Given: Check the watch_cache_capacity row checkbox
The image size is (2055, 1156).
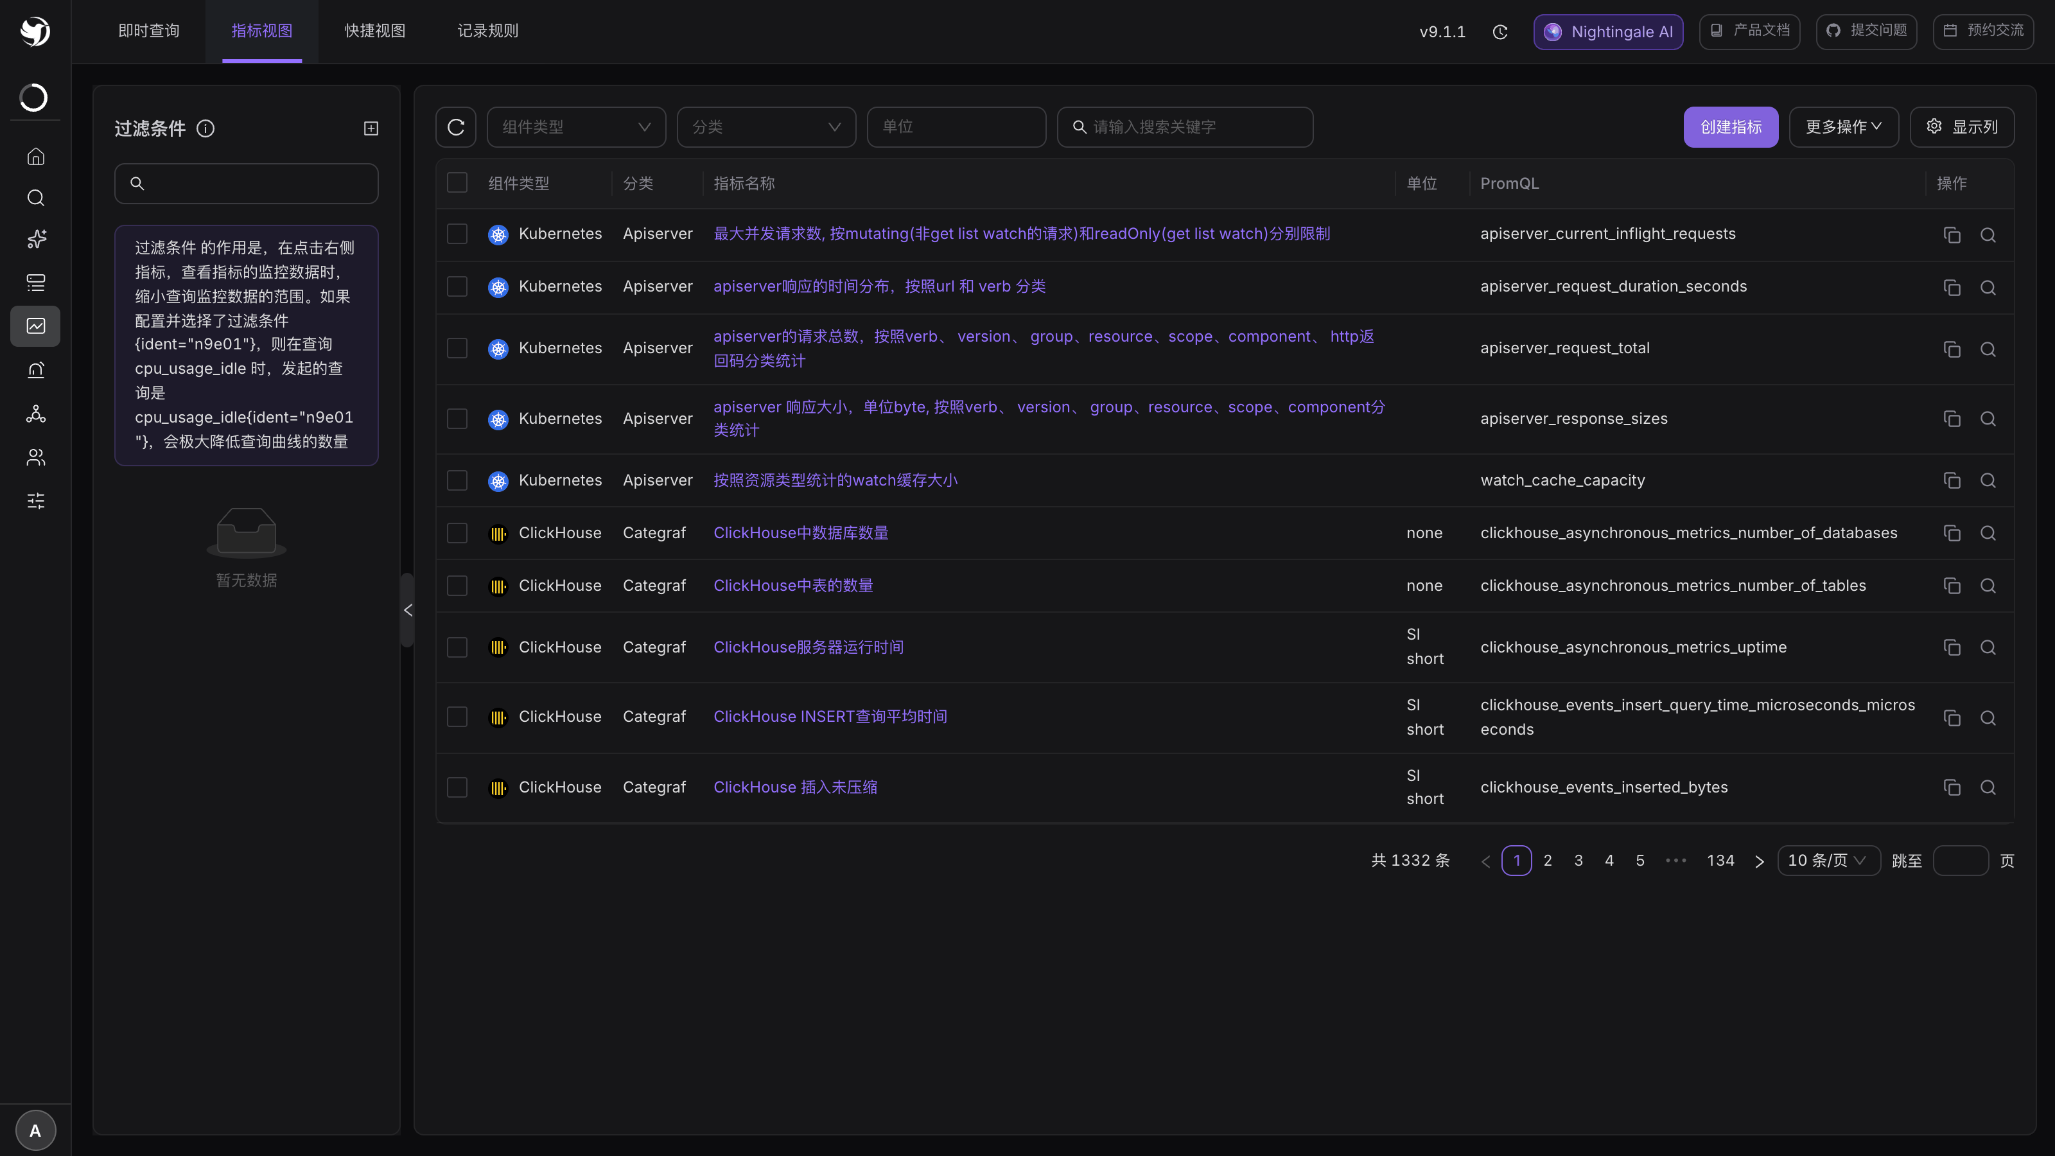Looking at the screenshot, I should click(x=457, y=480).
